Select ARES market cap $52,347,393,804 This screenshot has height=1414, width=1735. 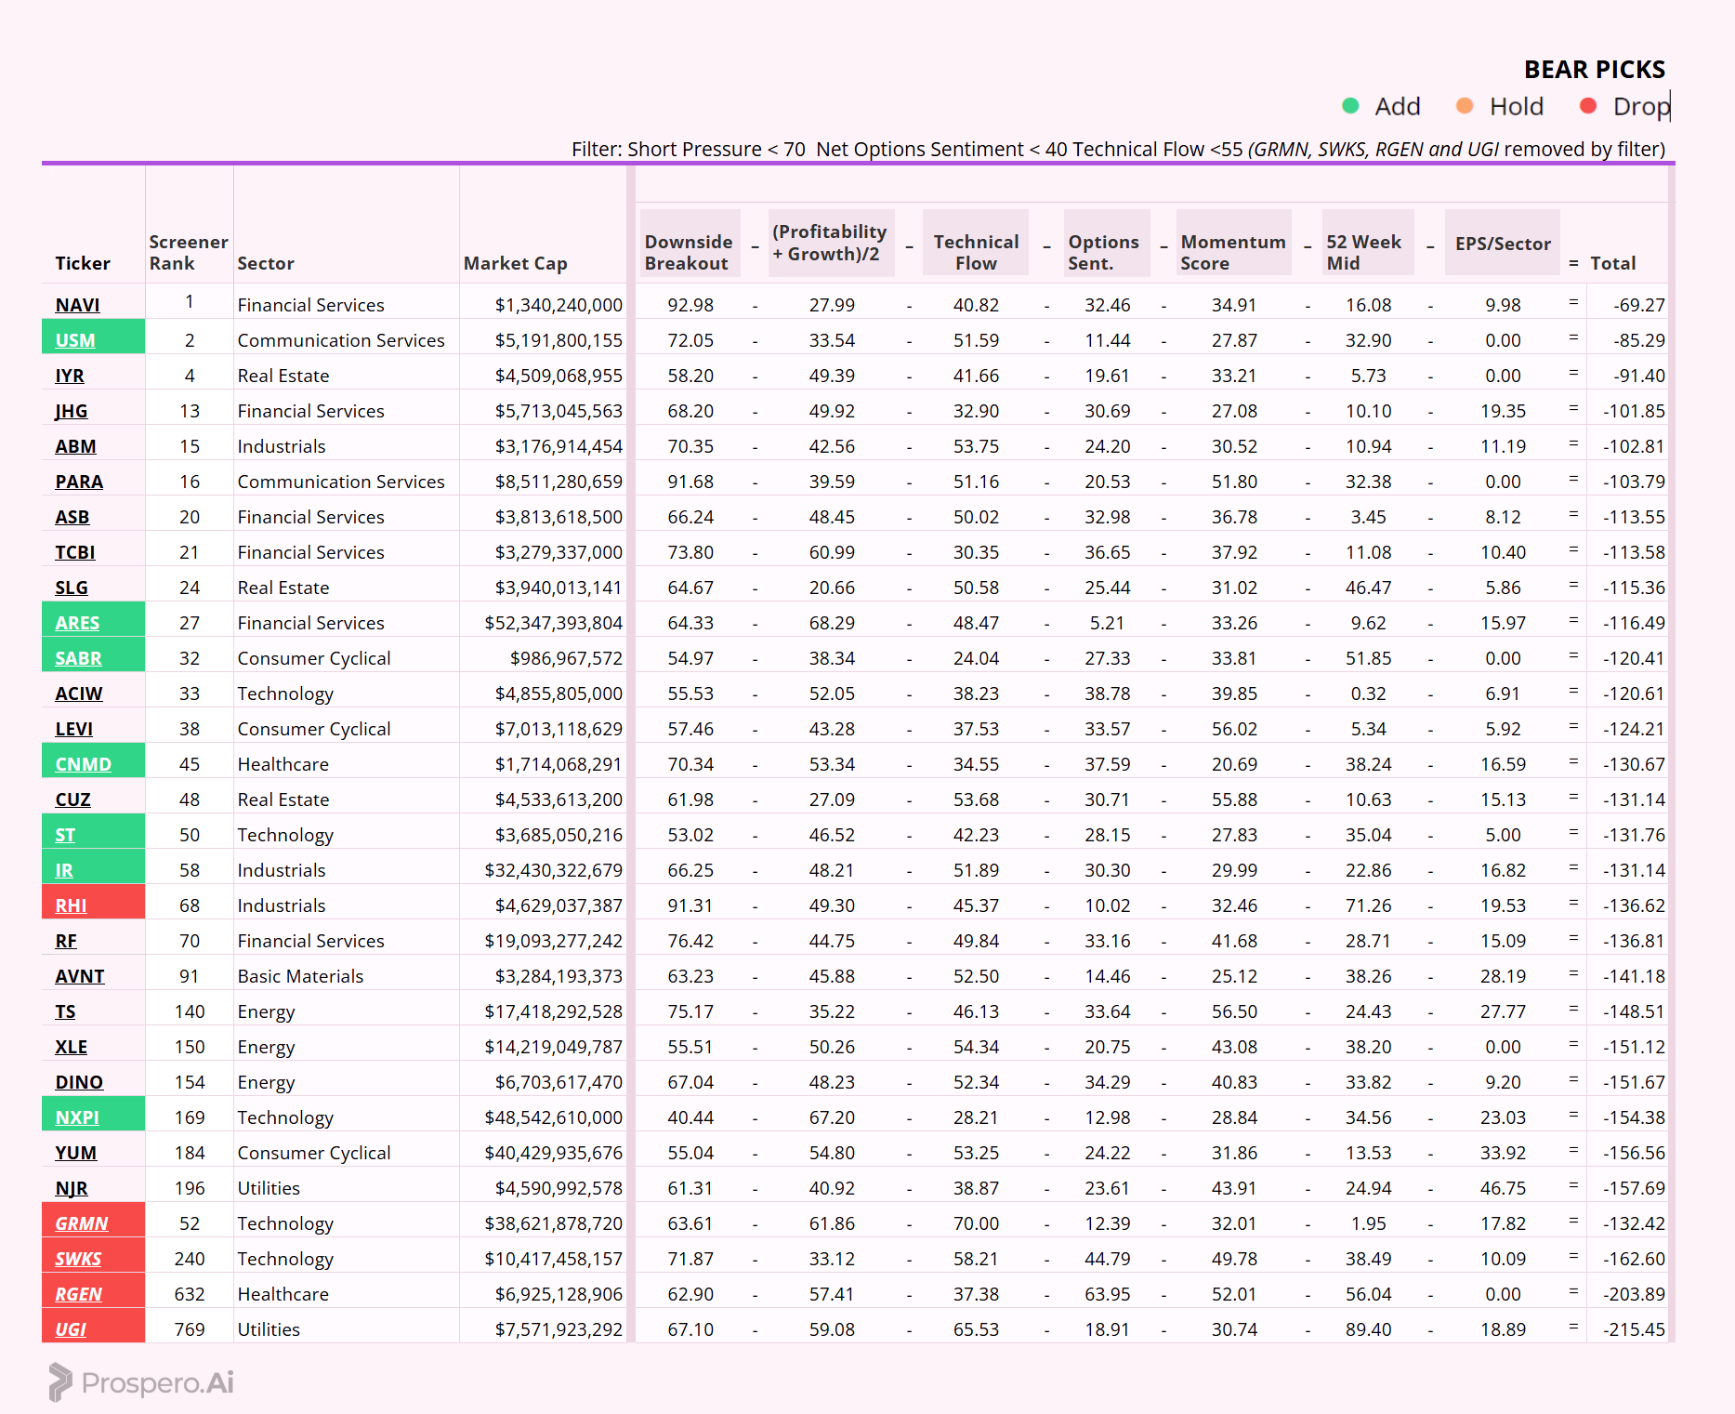(553, 623)
